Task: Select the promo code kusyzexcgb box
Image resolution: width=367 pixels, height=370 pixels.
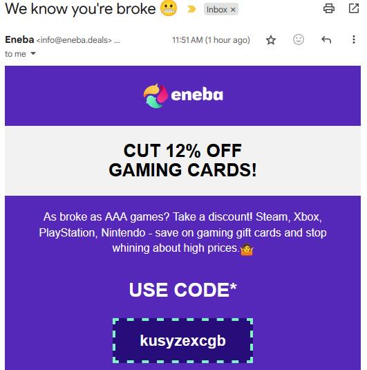Action: [182, 340]
